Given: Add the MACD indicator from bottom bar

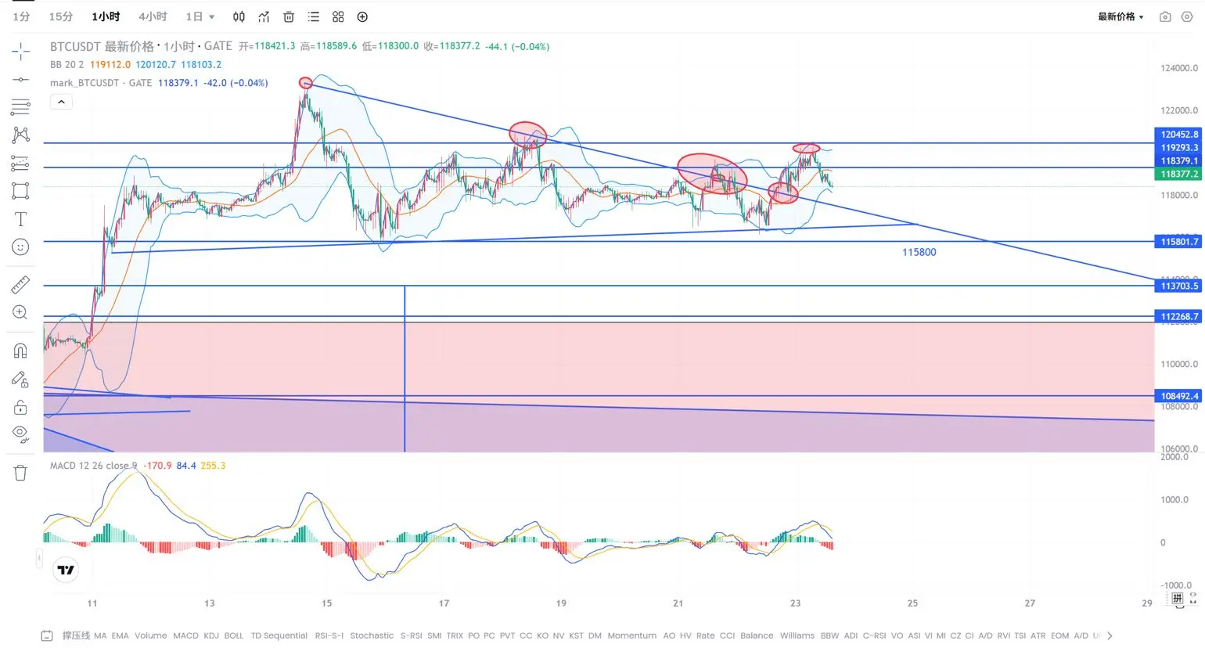Looking at the screenshot, I should pyautogui.click(x=185, y=635).
